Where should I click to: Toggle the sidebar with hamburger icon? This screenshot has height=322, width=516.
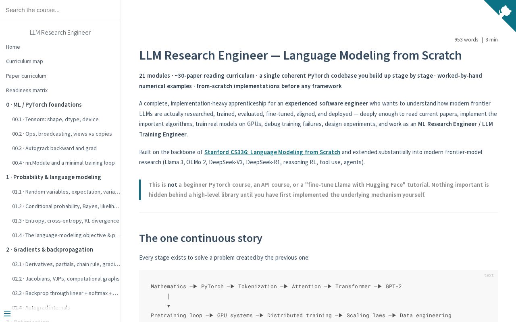[x=7, y=314]
